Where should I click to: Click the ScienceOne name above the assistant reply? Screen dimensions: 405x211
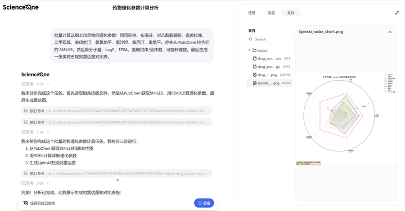[35, 75]
